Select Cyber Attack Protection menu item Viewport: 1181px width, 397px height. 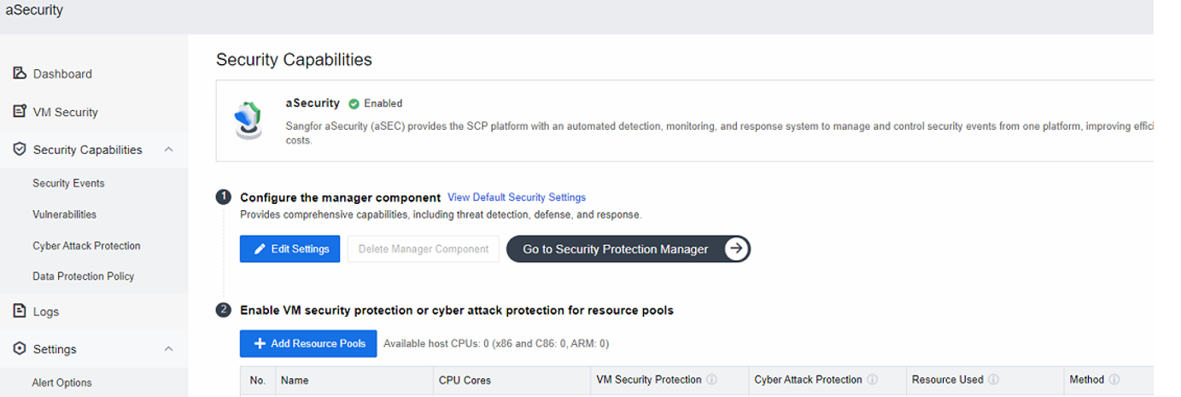(86, 246)
